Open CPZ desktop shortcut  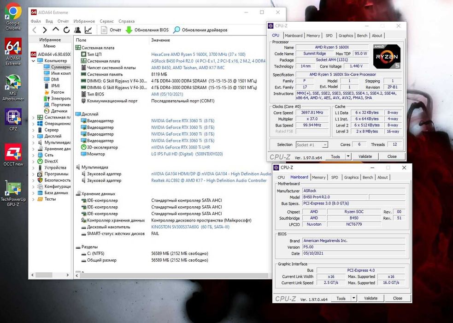(x=13, y=120)
